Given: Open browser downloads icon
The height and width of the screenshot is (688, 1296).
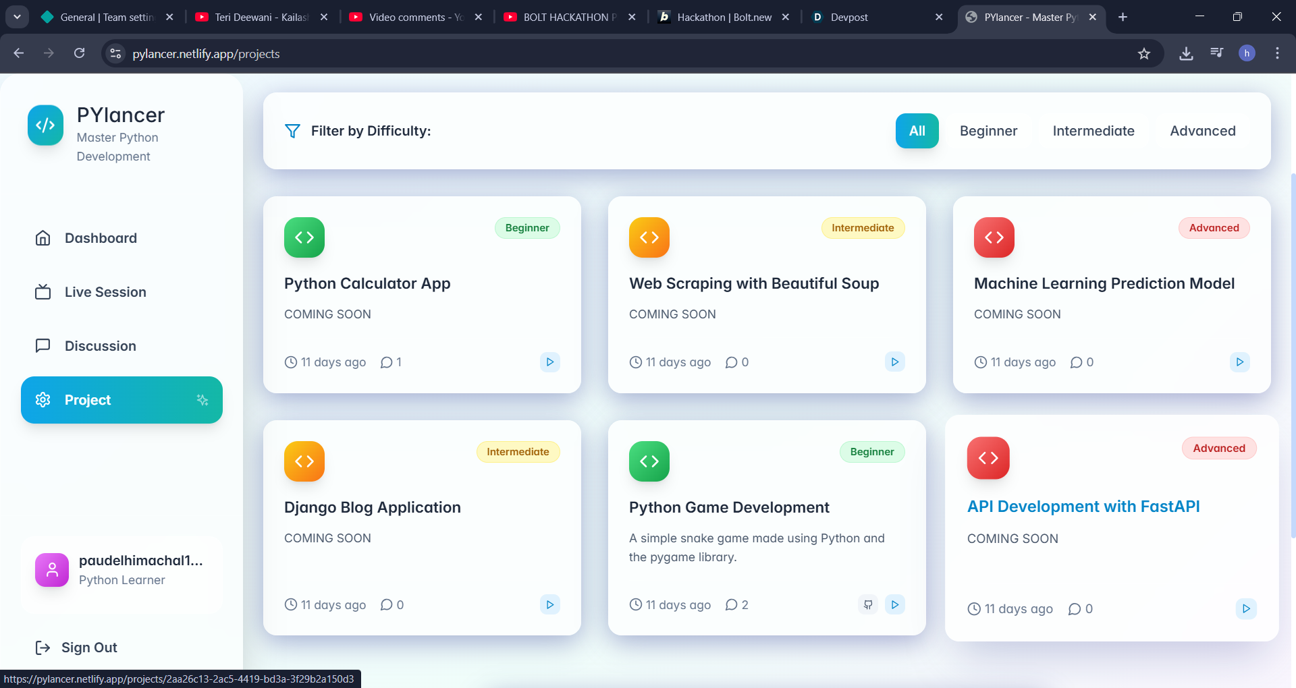Looking at the screenshot, I should (x=1186, y=53).
